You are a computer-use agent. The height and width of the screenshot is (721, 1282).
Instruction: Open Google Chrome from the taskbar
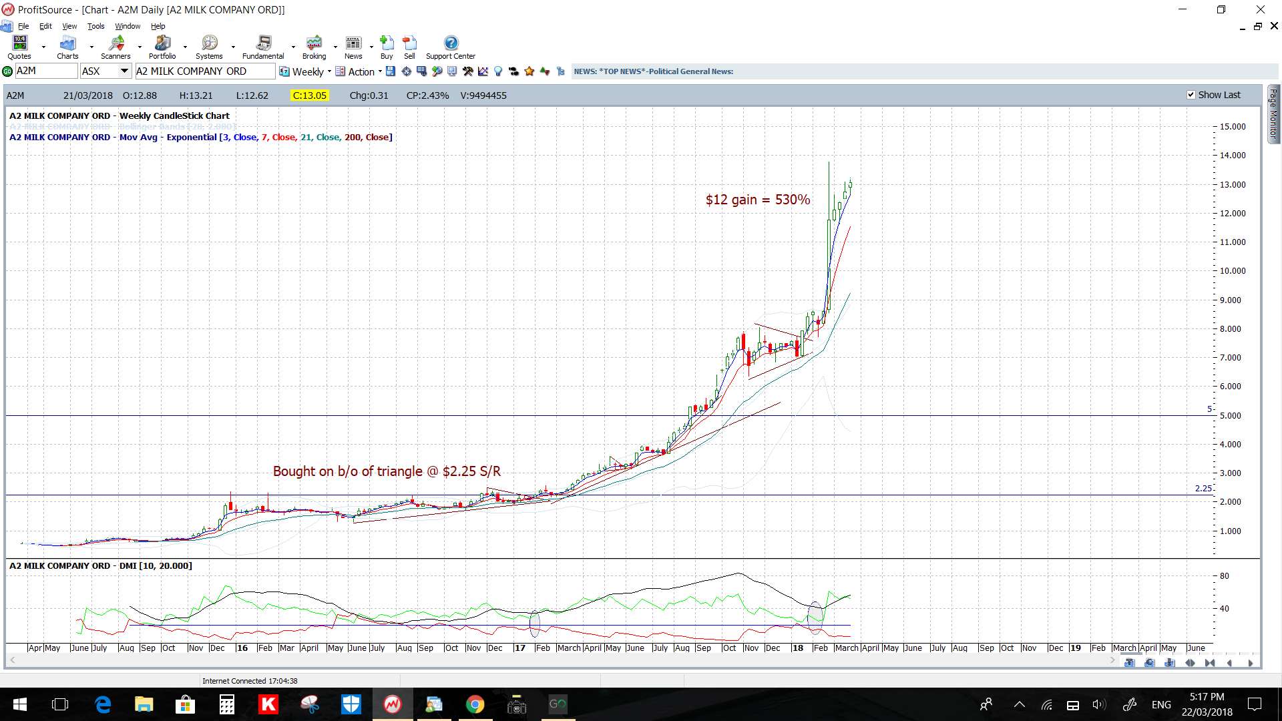pos(475,704)
